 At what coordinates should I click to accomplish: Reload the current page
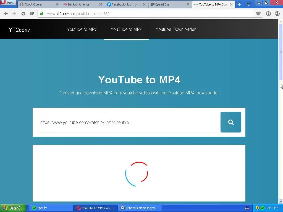point(23,14)
